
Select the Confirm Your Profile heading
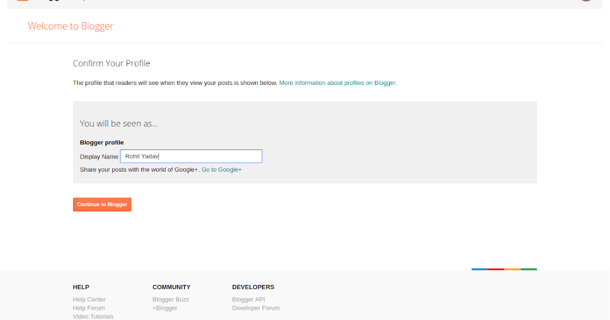(112, 63)
